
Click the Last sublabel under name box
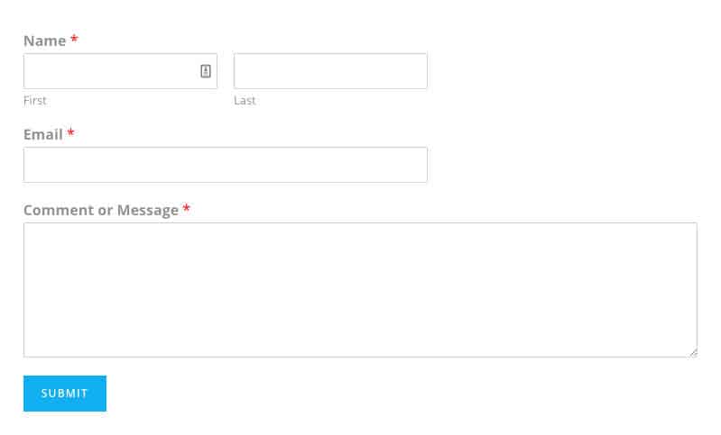(245, 101)
